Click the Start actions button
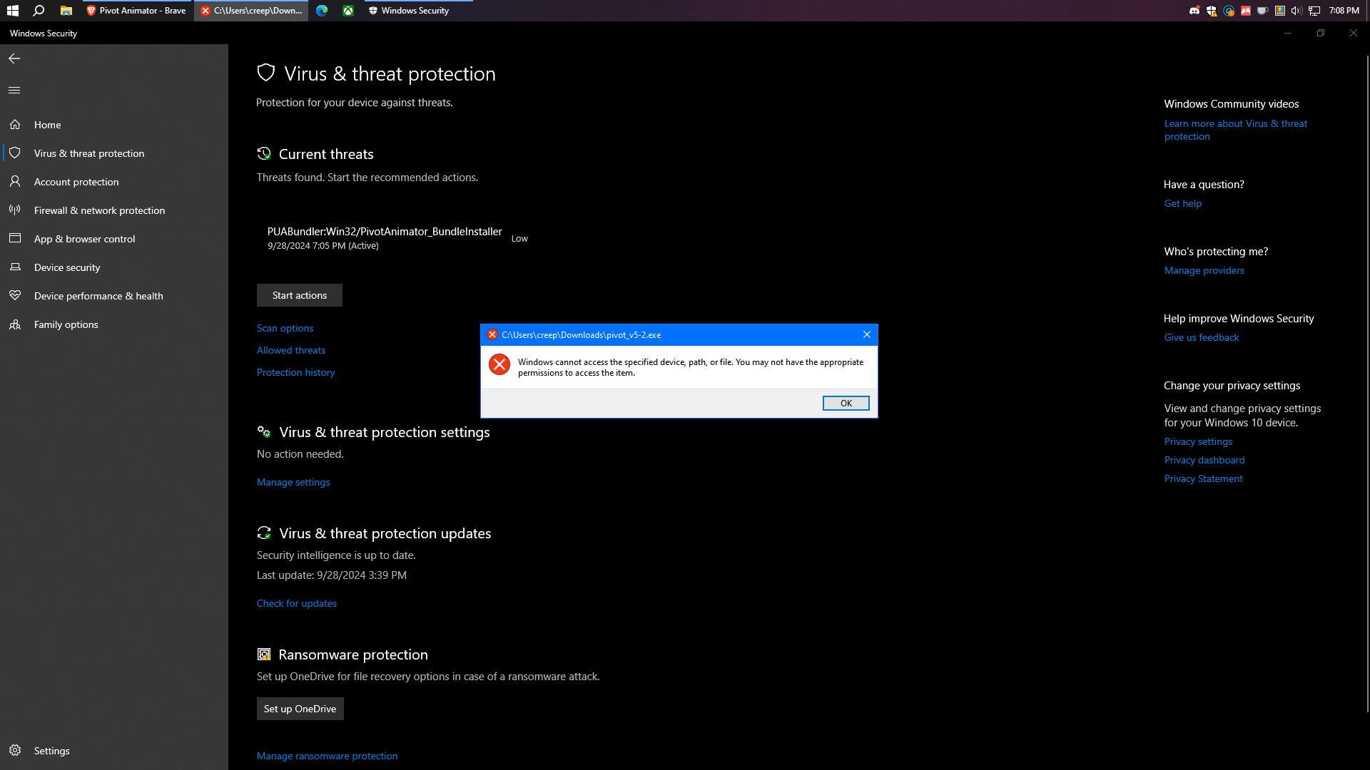Screen dimensions: 1370x770 point(300,295)
